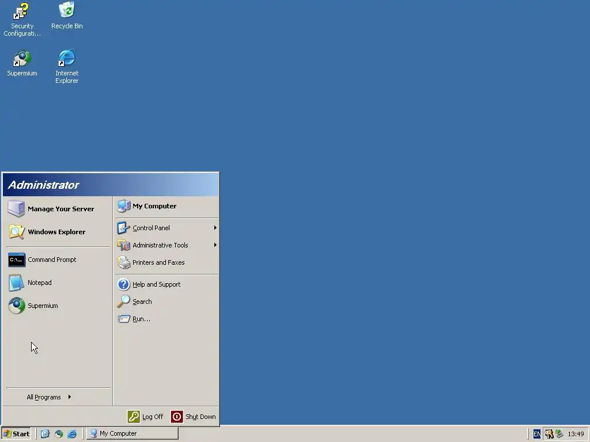The width and height of the screenshot is (590, 442).
Task: Click the system tray icon beside the clock
Action: 559,434
